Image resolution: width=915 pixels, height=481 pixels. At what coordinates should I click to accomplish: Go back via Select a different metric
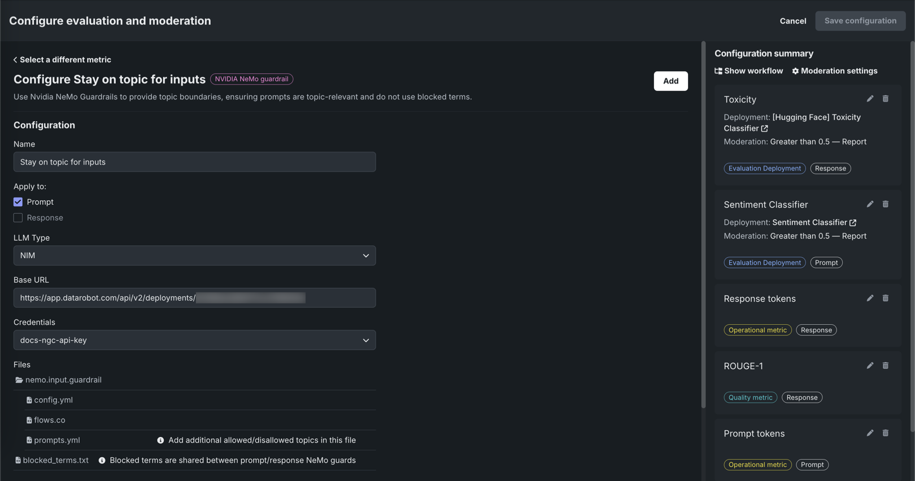(62, 60)
